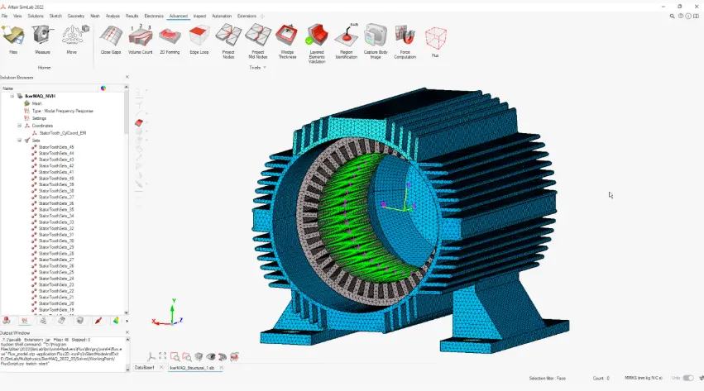Viewport: 704px width, 391px height.
Task: Click the fit-to-view icon in view toolbar
Action: point(162,356)
